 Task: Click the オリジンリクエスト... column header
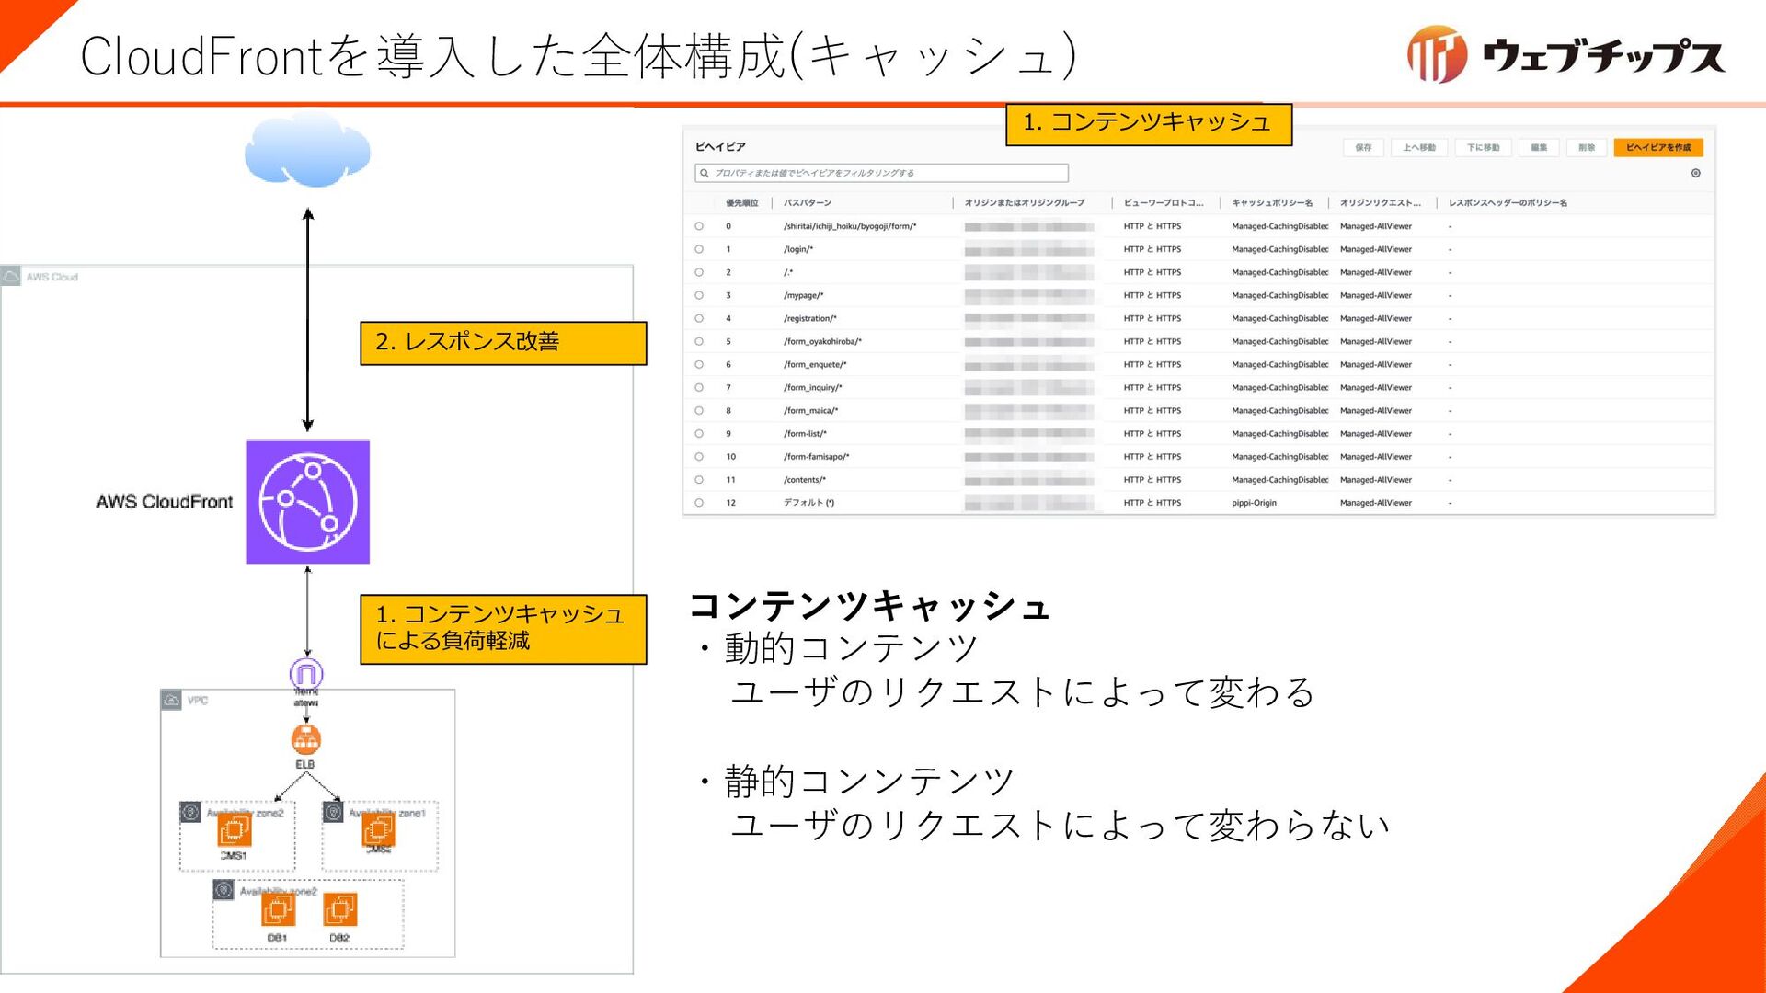1381,202
